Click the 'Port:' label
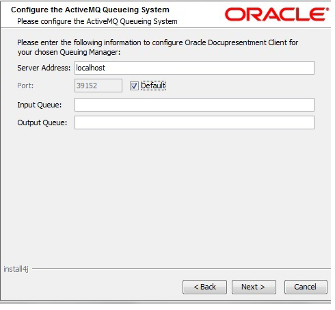The height and width of the screenshot is (310, 335). [x=25, y=86]
